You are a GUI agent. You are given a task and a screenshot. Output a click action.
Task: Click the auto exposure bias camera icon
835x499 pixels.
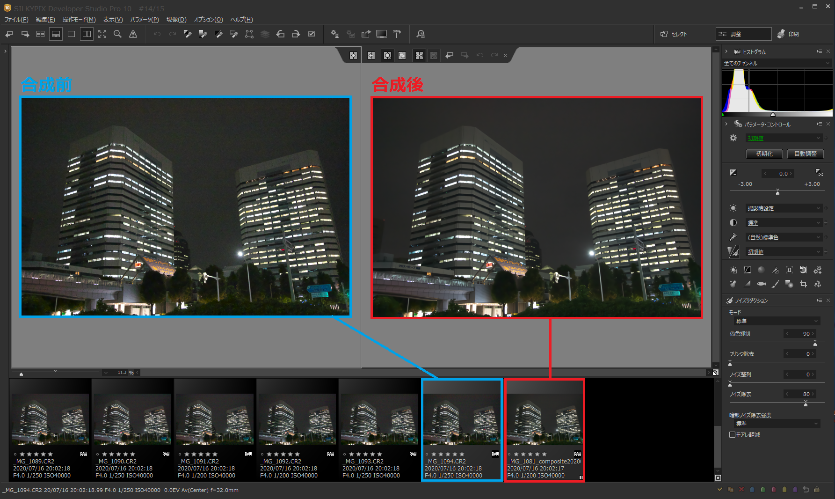(819, 173)
